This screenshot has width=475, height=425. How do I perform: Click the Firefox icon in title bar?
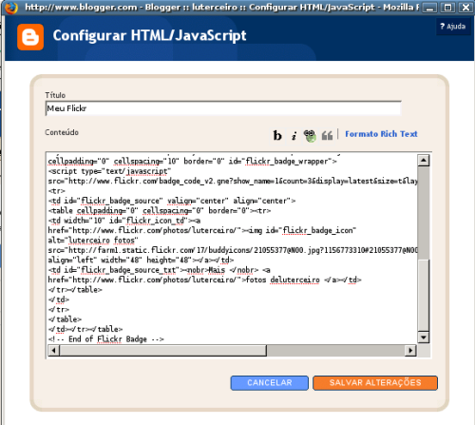tap(10, 7)
